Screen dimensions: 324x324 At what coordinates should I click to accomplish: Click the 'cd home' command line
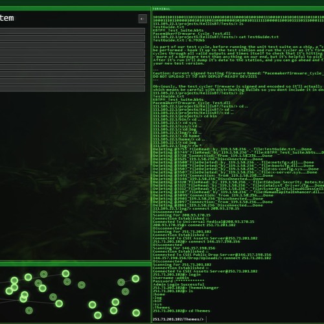[176, 136]
